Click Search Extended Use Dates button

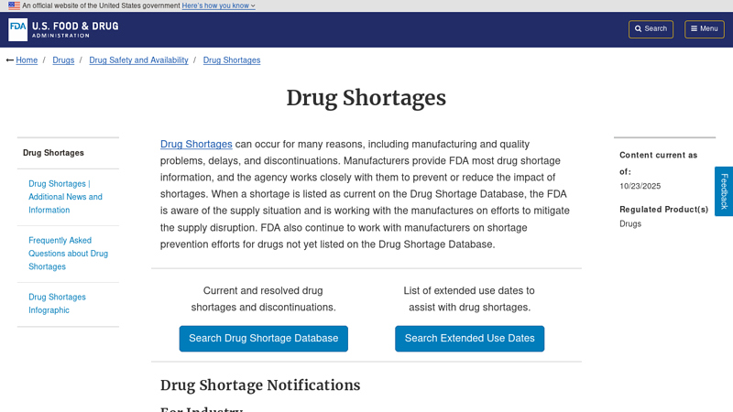(470, 339)
